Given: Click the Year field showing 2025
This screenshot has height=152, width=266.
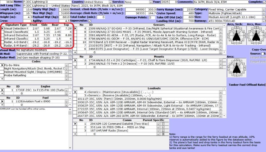Looking at the screenshot, I should (x=165, y=2).
